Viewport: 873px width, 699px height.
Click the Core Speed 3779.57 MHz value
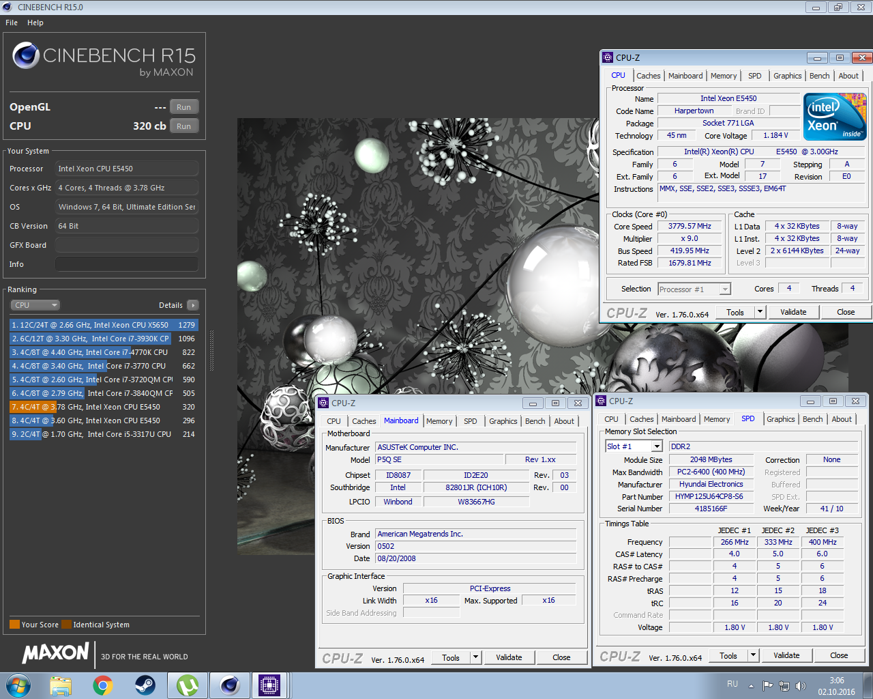pyautogui.click(x=690, y=227)
